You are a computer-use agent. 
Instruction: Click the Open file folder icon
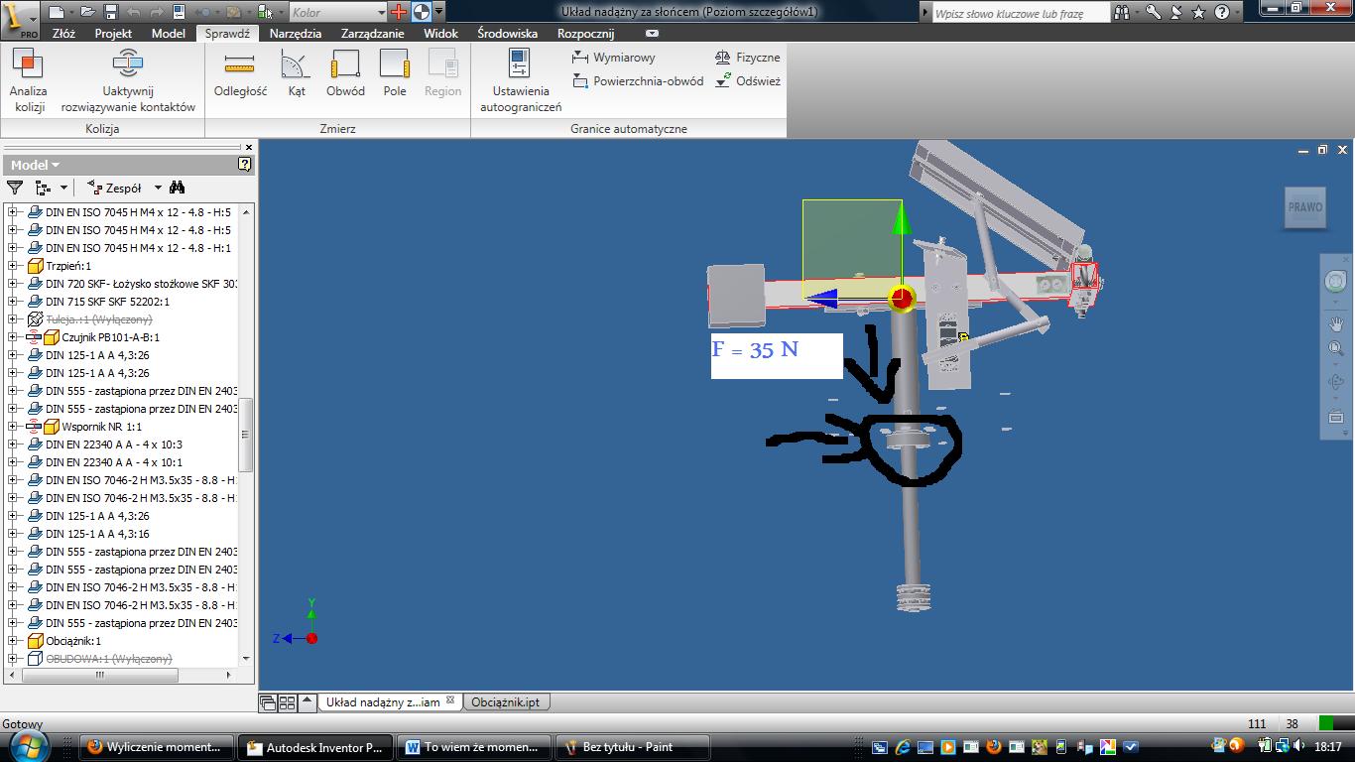click(87, 12)
